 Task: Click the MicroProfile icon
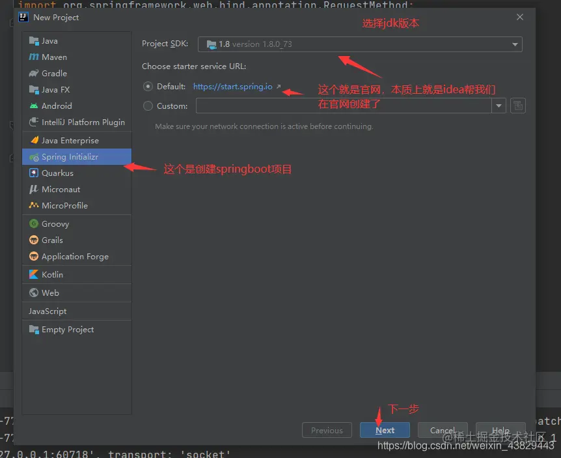(34, 205)
